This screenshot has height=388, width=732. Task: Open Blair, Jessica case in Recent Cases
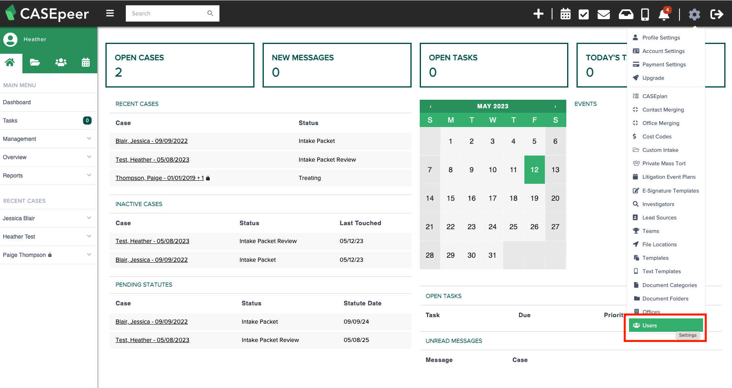pyautogui.click(x=151, y=141)
